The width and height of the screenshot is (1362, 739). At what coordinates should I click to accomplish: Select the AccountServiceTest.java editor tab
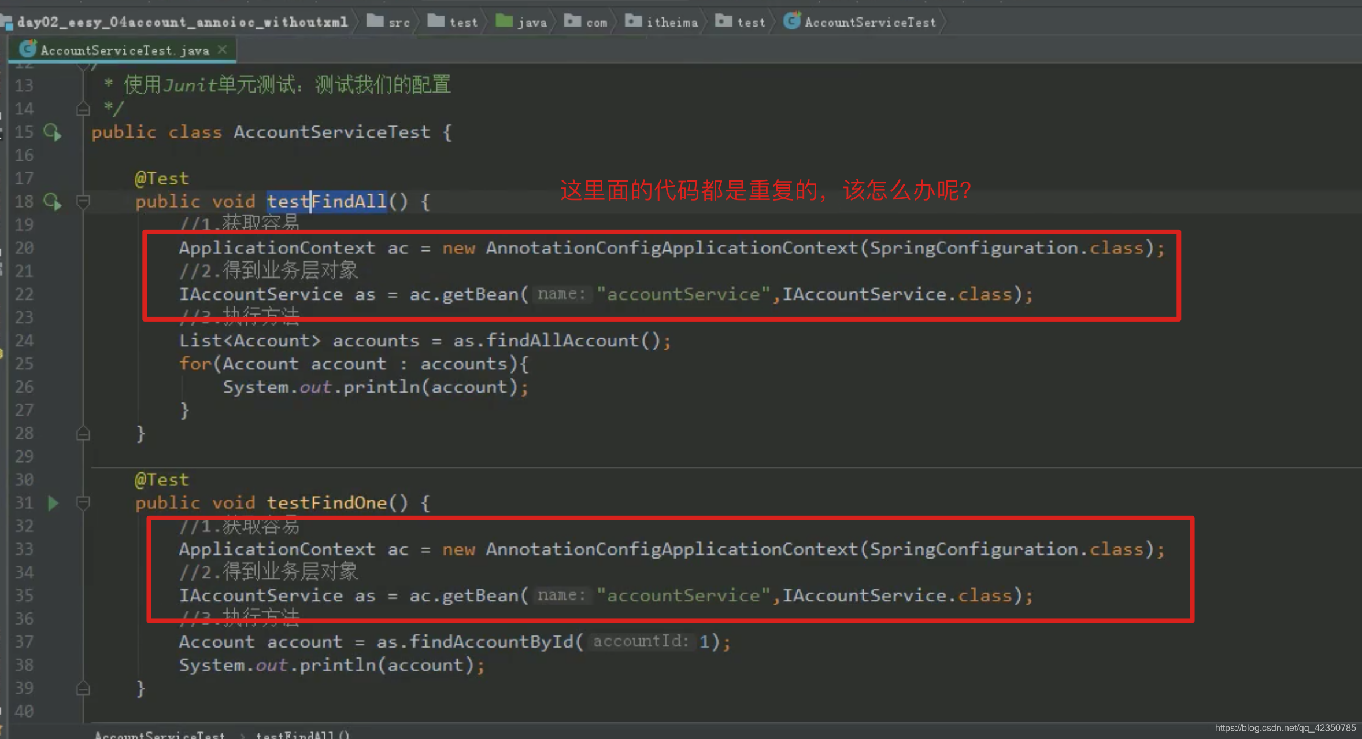tap(123, 50)
